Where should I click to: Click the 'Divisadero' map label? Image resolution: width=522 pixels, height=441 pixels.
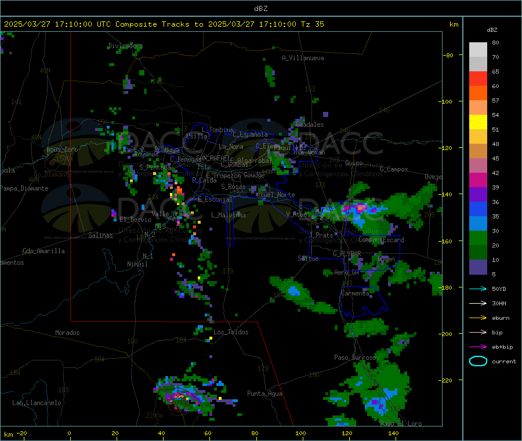pyautogui.click(x=125, y=46)
